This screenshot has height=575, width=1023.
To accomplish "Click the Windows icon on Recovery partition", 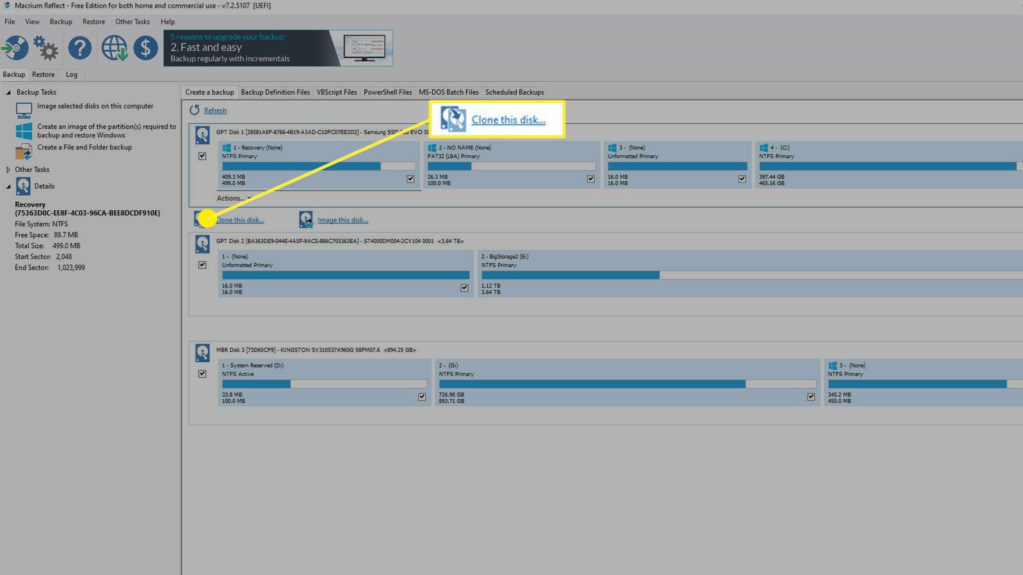I will point(226,148).
